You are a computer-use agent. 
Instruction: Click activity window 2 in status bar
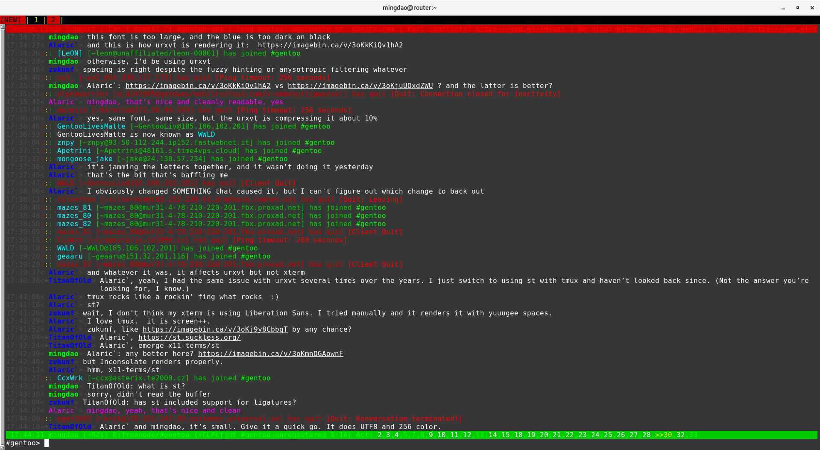click(380, 435)
